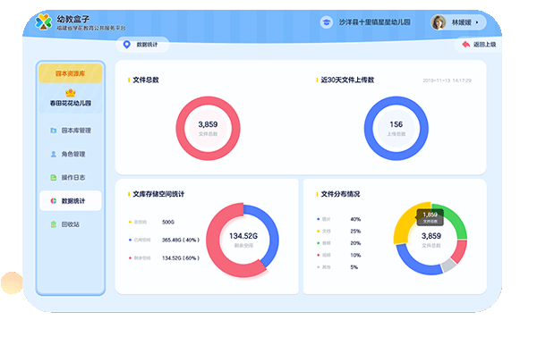Click the 幼教盒子 colorful logo icon
Screen dimensions: 537x346
(44, 21)
